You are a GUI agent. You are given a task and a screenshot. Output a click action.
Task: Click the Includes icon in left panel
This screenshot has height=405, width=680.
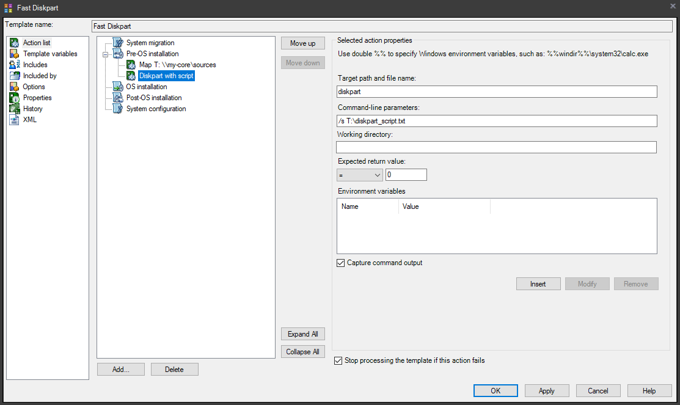(14, 65)
